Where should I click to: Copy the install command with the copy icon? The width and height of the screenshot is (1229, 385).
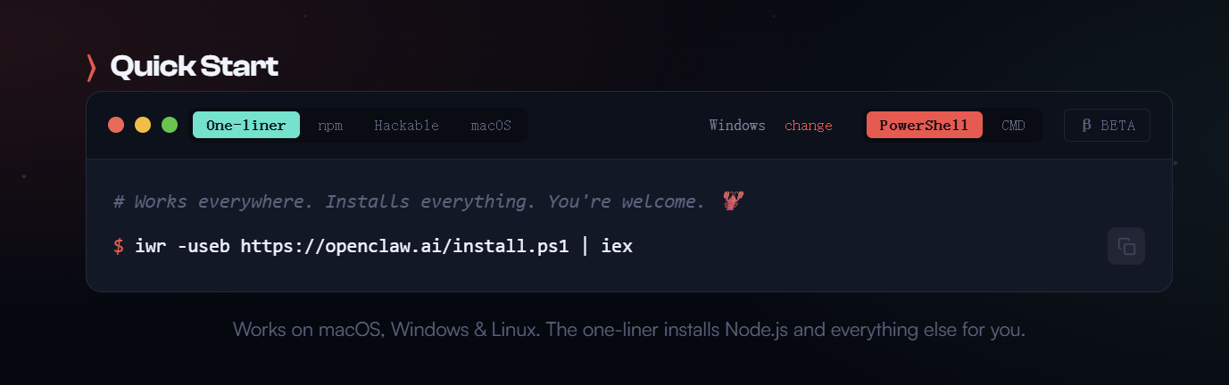coord(1126,247)
